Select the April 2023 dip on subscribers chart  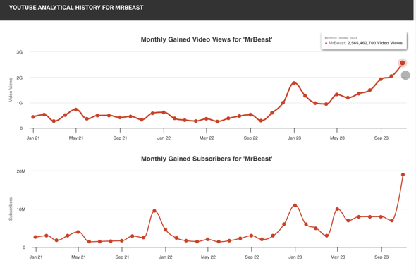point(326,236)
